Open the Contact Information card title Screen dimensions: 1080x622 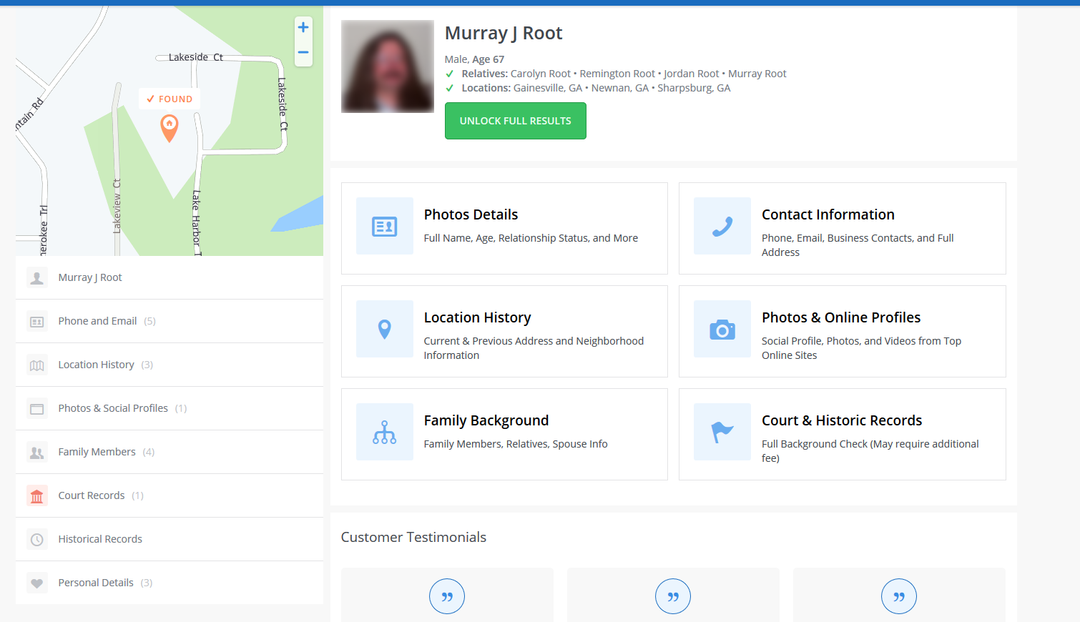(x=828, y=214)
